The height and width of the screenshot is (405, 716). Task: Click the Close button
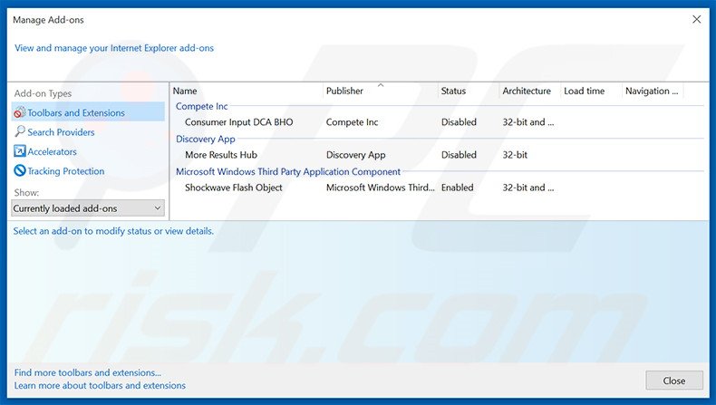(x=674, y=381)
